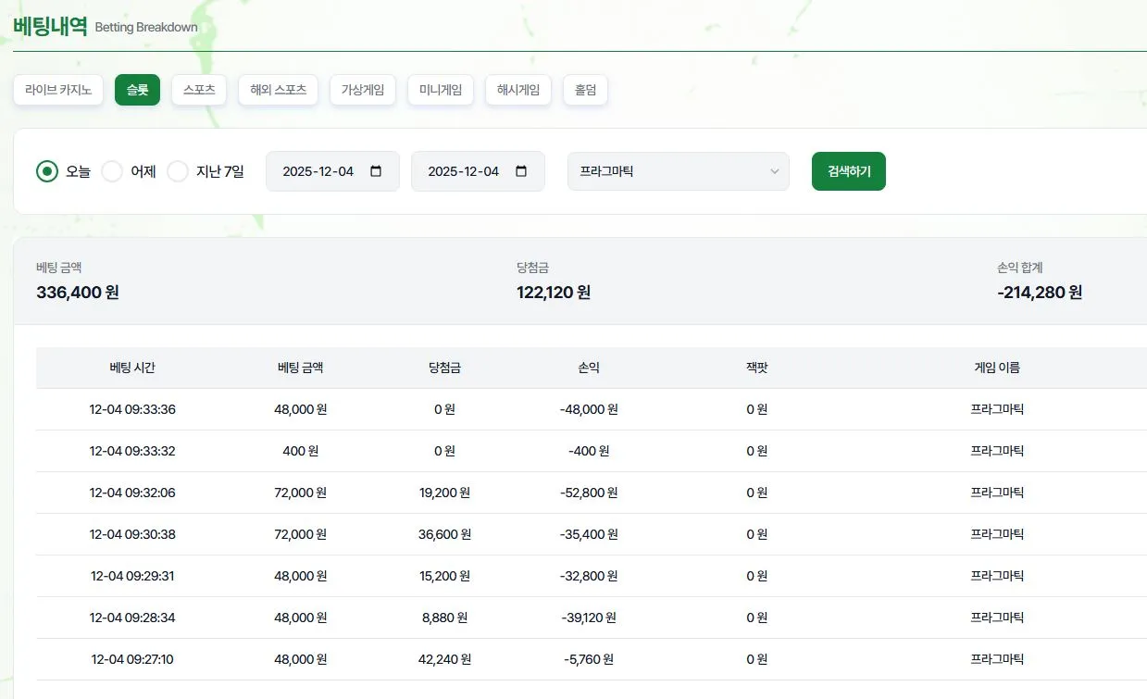1147x699 pixels.
Task: Open the 해시게임 tab
Action: [518, 90]
